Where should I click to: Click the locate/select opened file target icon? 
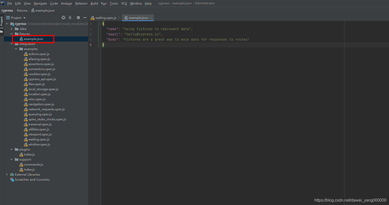[63, 18]
